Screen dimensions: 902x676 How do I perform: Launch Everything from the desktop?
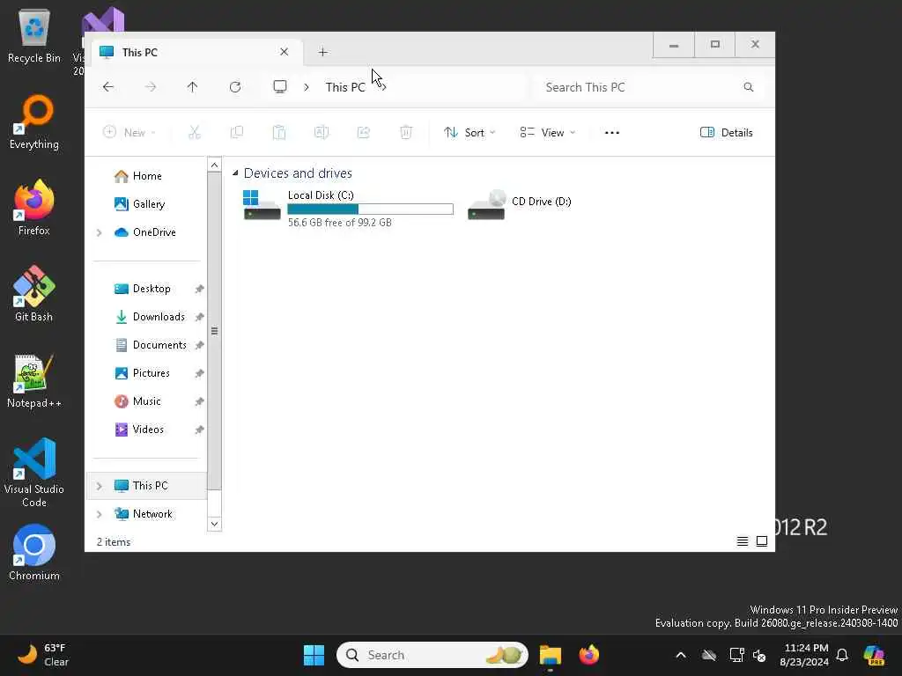click(x=34, y=121)
